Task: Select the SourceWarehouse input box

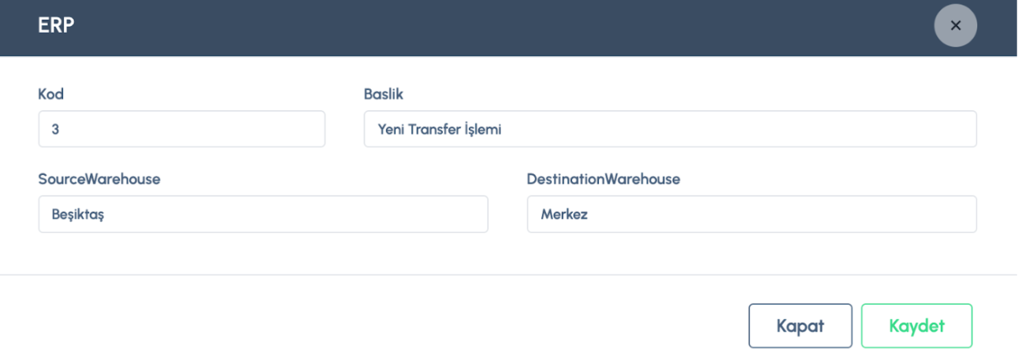Action: point(263,214)
